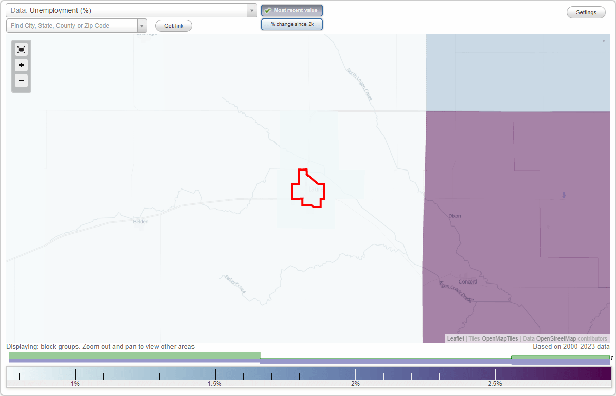Viewport: 616px width, 396px height.
Task: Click the checkmark on Most recent value
Action: [267, 10]
